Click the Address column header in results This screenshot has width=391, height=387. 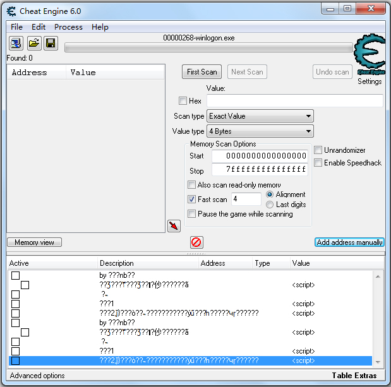[x=37, y=73]
